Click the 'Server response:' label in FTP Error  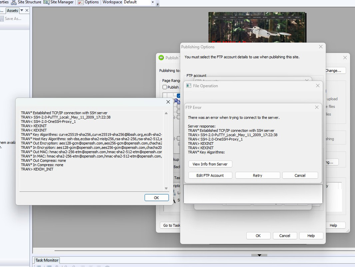[202, 126]
